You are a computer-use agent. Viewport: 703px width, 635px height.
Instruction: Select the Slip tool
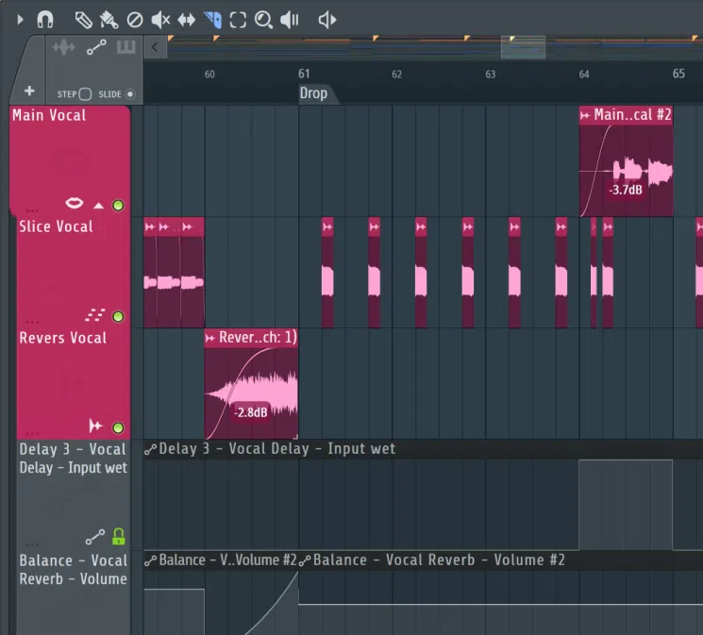[x=187, y=20]
